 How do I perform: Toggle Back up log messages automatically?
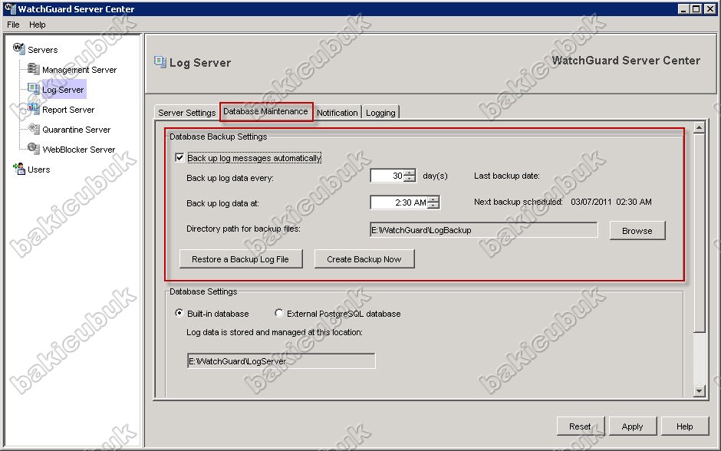pyautogui.click(x=179, y=158)
